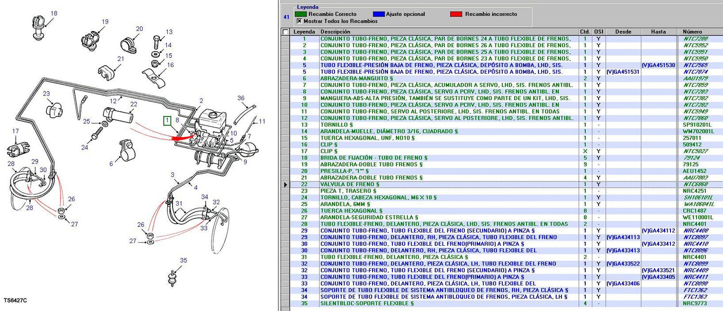The width and height of the screenshot is (723, 311).
Task: Click the current-row arrow beside row 22
Action: [x=285, y=184]
